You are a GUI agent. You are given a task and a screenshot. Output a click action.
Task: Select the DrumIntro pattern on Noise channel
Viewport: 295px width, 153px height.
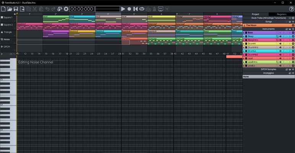[x=135, y=41]
